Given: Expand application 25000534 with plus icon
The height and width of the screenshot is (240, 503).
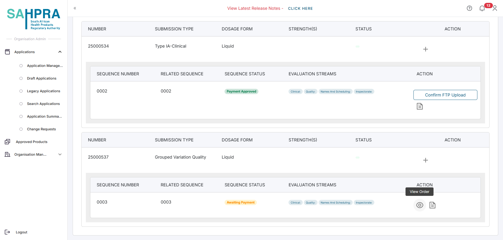Looking at the screenshot, I should coord(425,49).
